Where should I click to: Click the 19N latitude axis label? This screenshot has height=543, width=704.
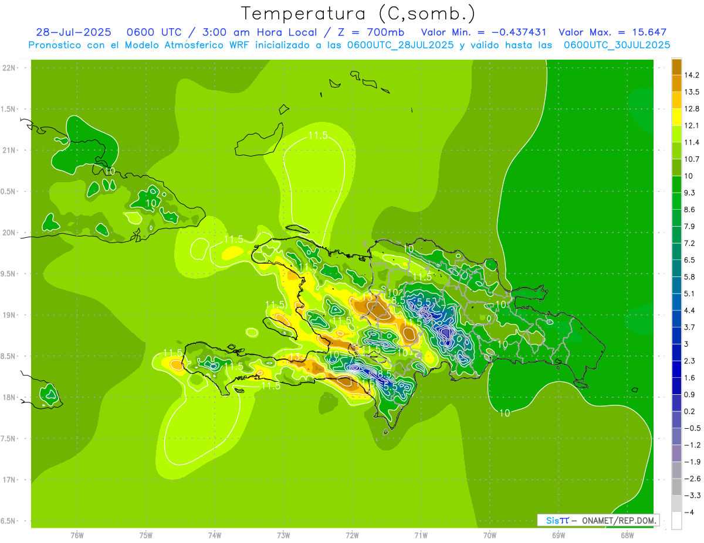pyautogui.click(x=9, y=315)
